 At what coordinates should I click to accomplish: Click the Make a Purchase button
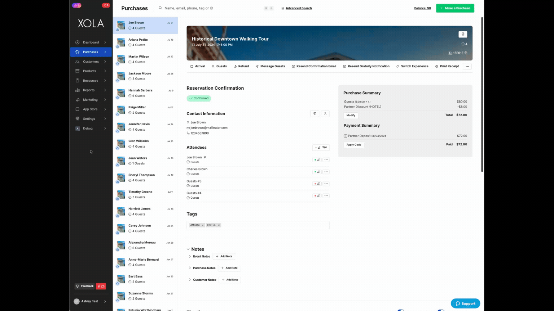pos(455,8)
